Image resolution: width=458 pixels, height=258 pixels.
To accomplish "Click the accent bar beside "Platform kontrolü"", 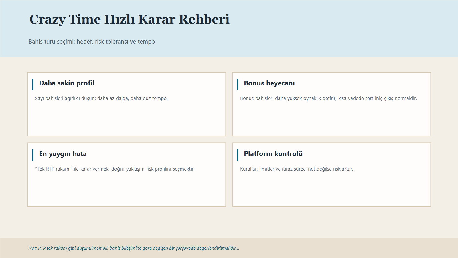I will point(238,154).
